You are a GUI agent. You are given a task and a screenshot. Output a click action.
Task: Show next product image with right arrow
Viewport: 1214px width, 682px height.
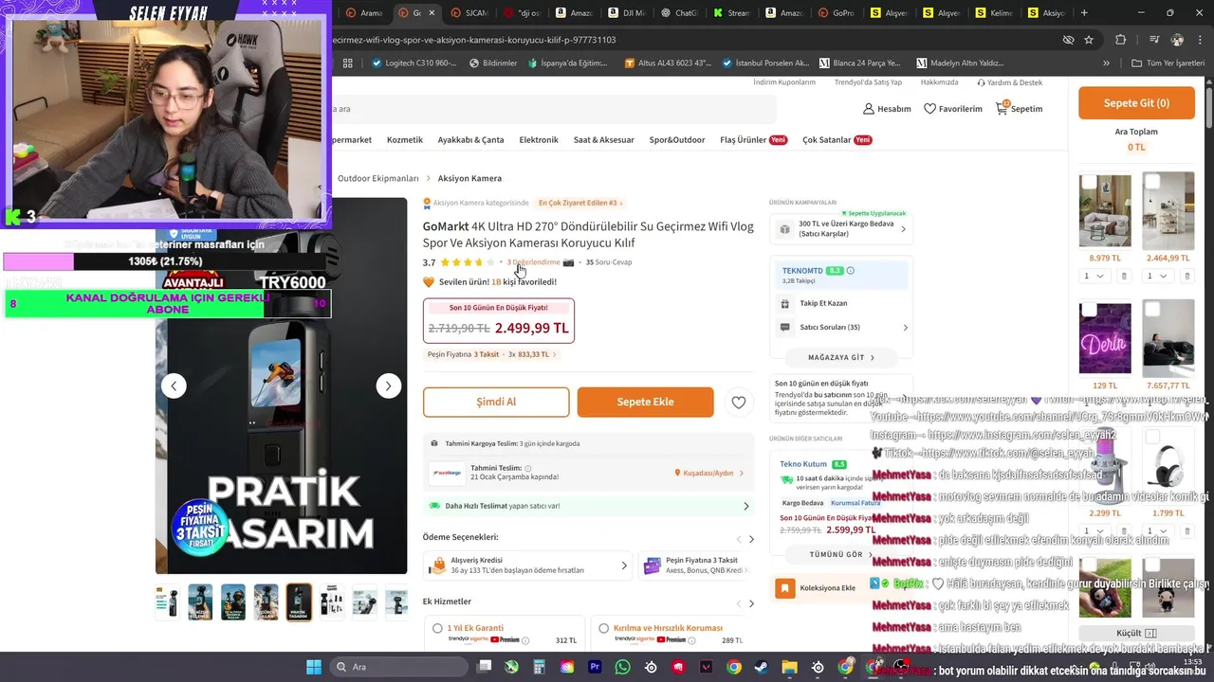[388, 386]
